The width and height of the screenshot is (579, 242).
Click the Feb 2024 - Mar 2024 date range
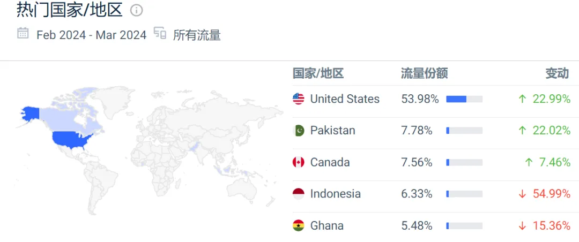point(92,35)
